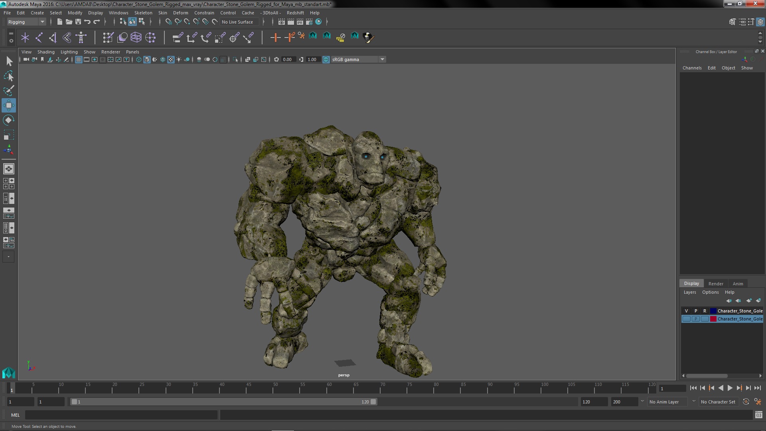Select the arrow Select tool
Viewport: 766px width, 431px height.
click(x=9, y=61)
